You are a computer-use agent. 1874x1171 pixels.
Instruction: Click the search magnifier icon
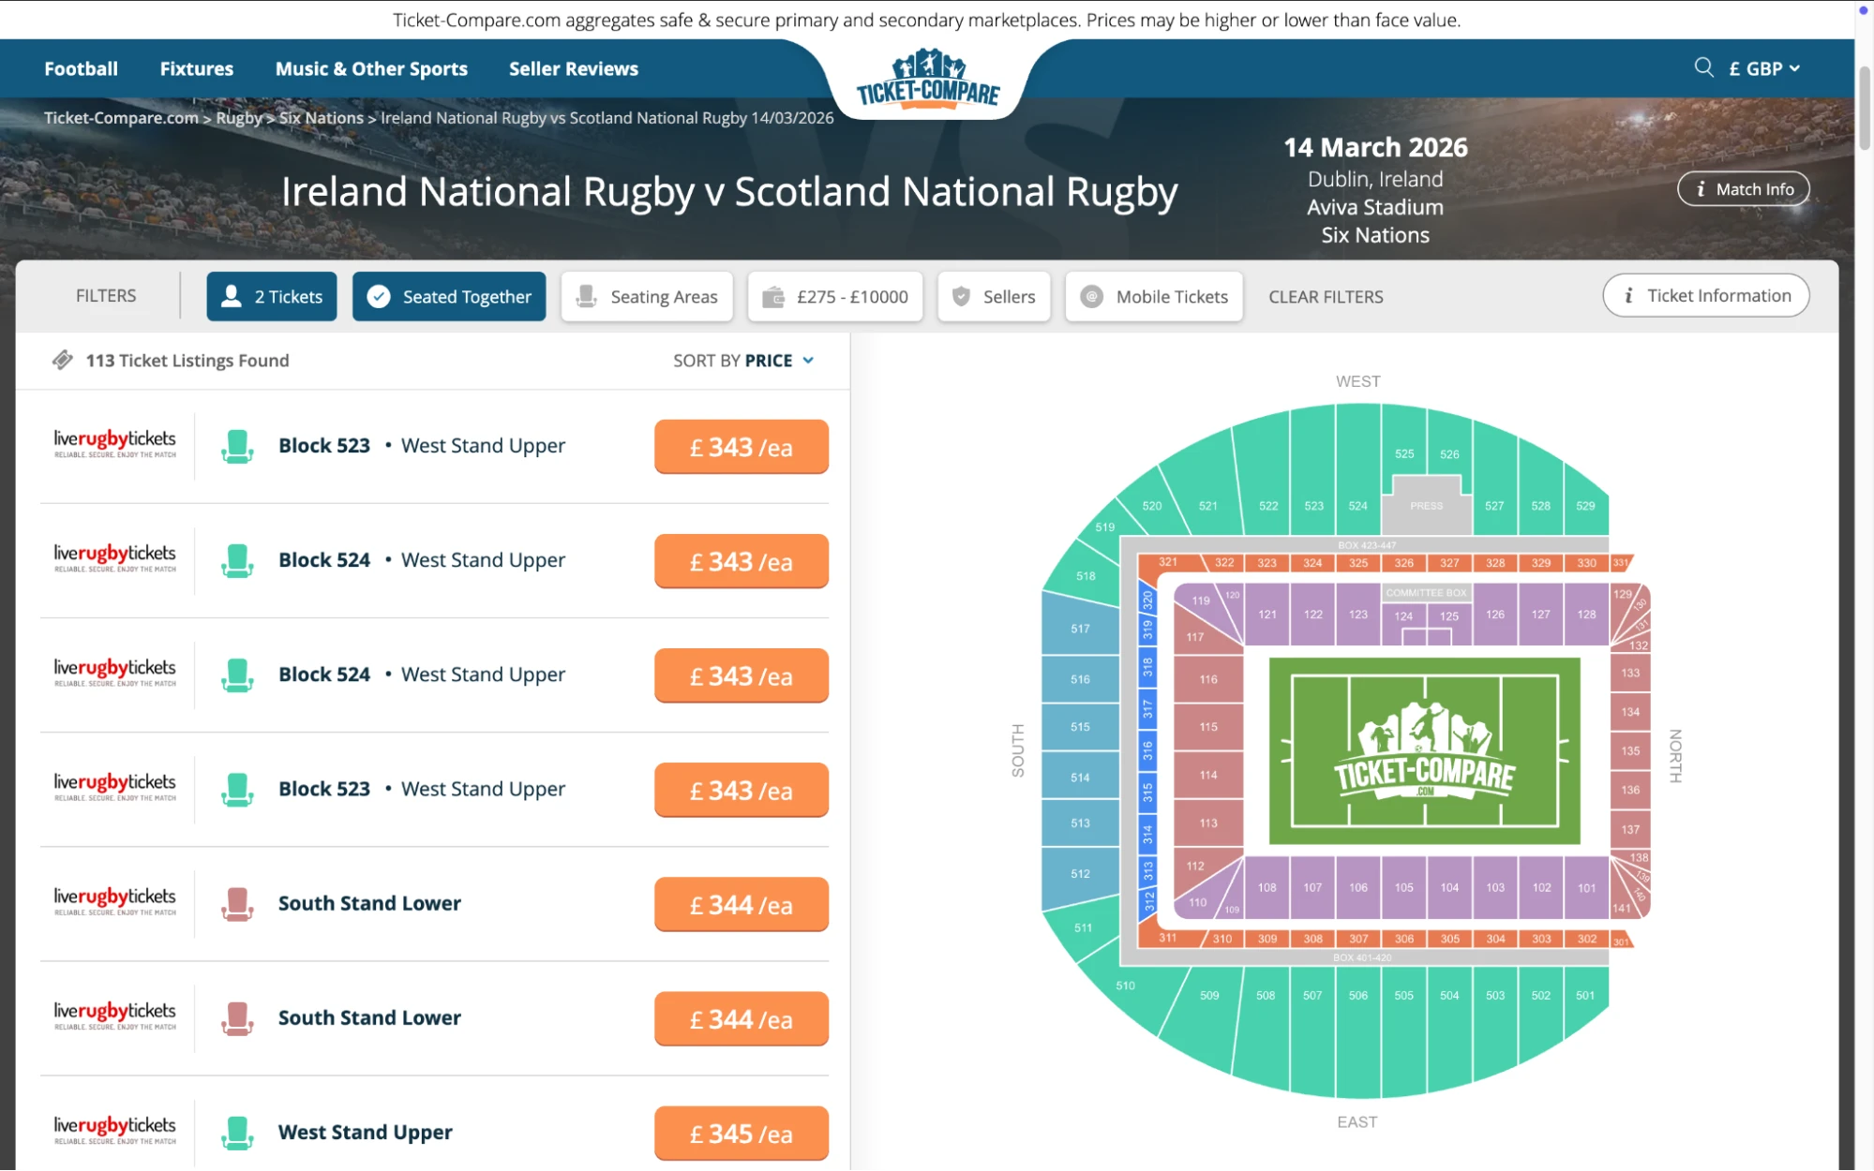1702,67
